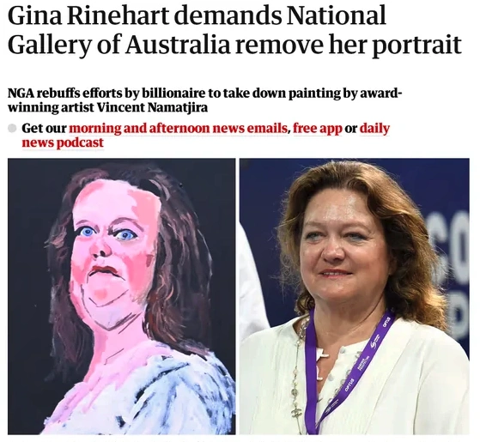Click the word billionaire in the subheading

tap(173, 94)
